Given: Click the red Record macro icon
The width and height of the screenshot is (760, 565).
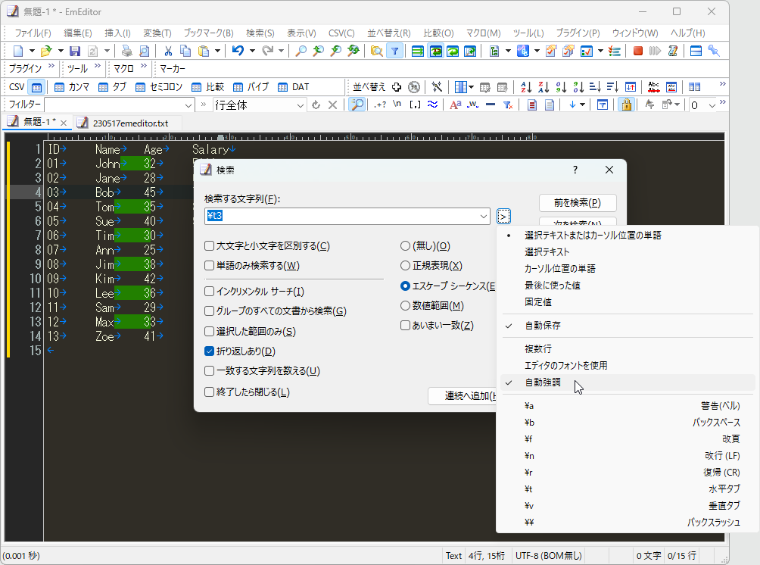Looking at the screenshot, I should 638,51.
